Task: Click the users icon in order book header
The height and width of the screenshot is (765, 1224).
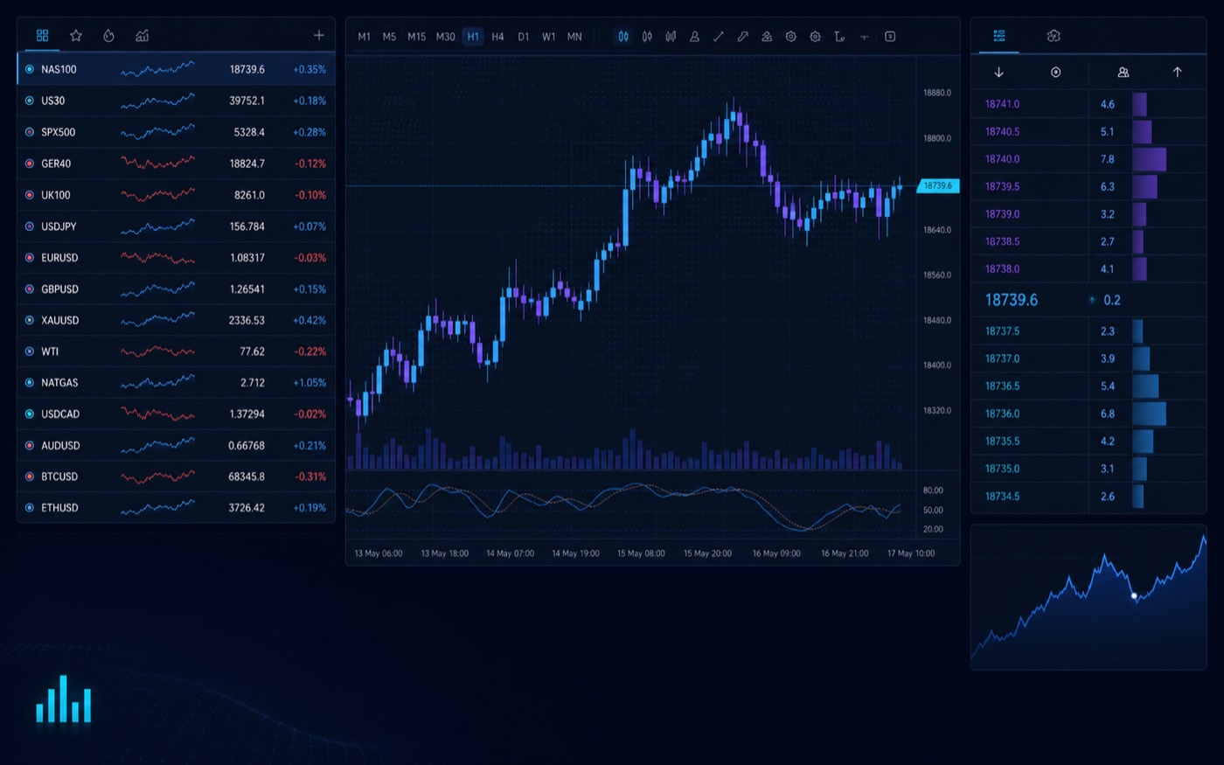Action: click(x=1123, y=73)
